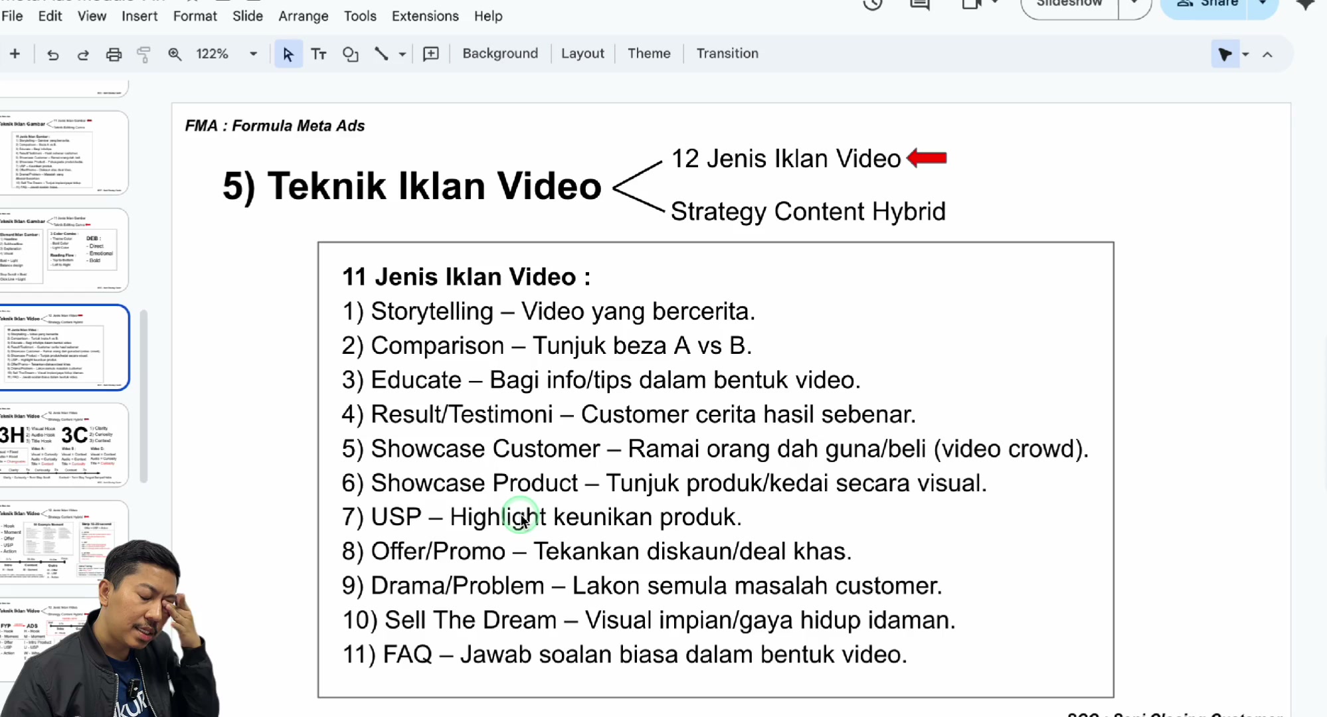Screen dimensions: 1327x717
Task: Collapse the toolbar with the chevron up
Action: [1267, 54]
